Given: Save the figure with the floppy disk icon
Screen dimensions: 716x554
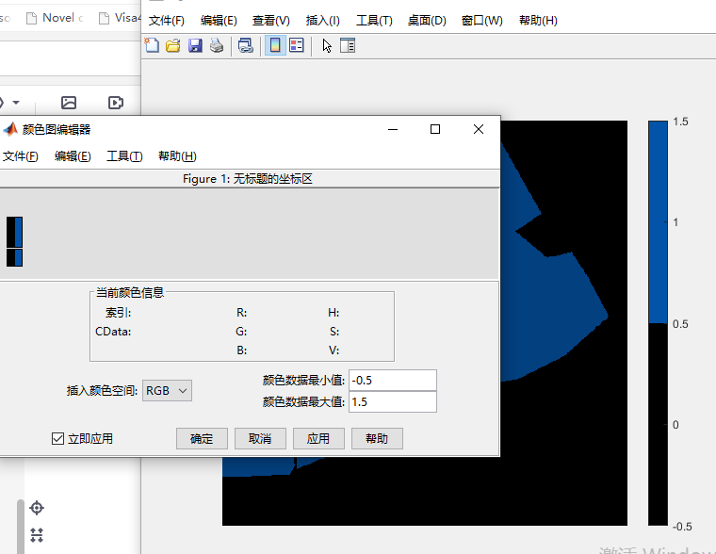Looking at the screenshot, I should pos(195,45).
